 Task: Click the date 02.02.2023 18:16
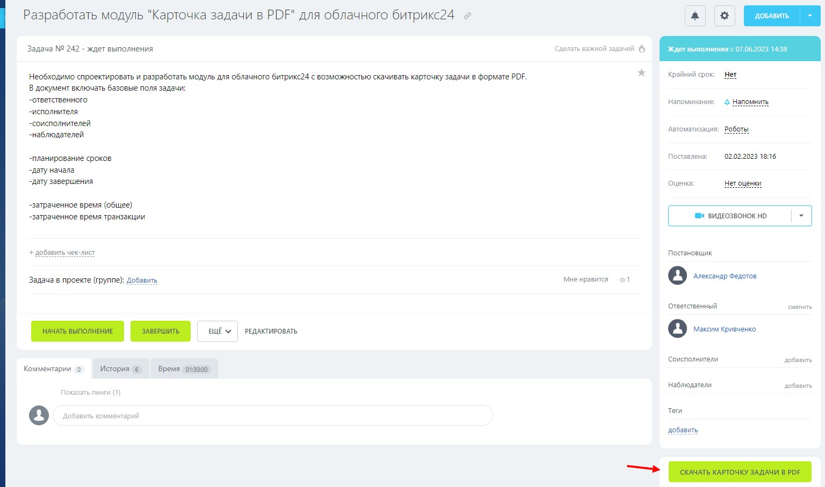(750, 157)
